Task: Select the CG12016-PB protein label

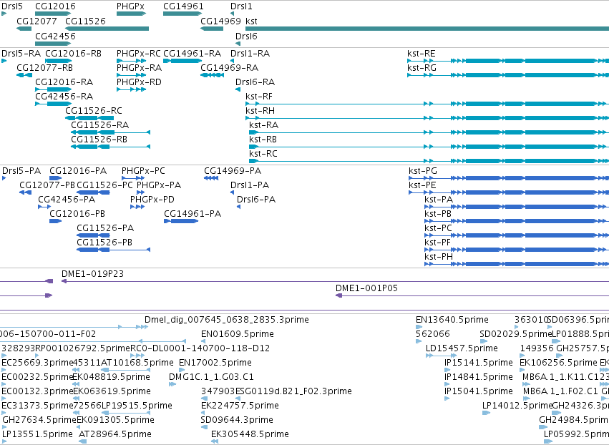Action: click(77, 214)
